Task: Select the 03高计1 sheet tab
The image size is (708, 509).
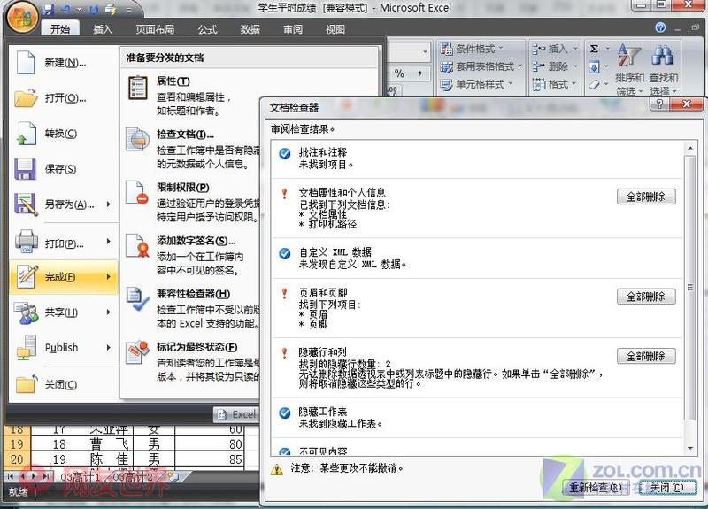Action: (81, 476)
